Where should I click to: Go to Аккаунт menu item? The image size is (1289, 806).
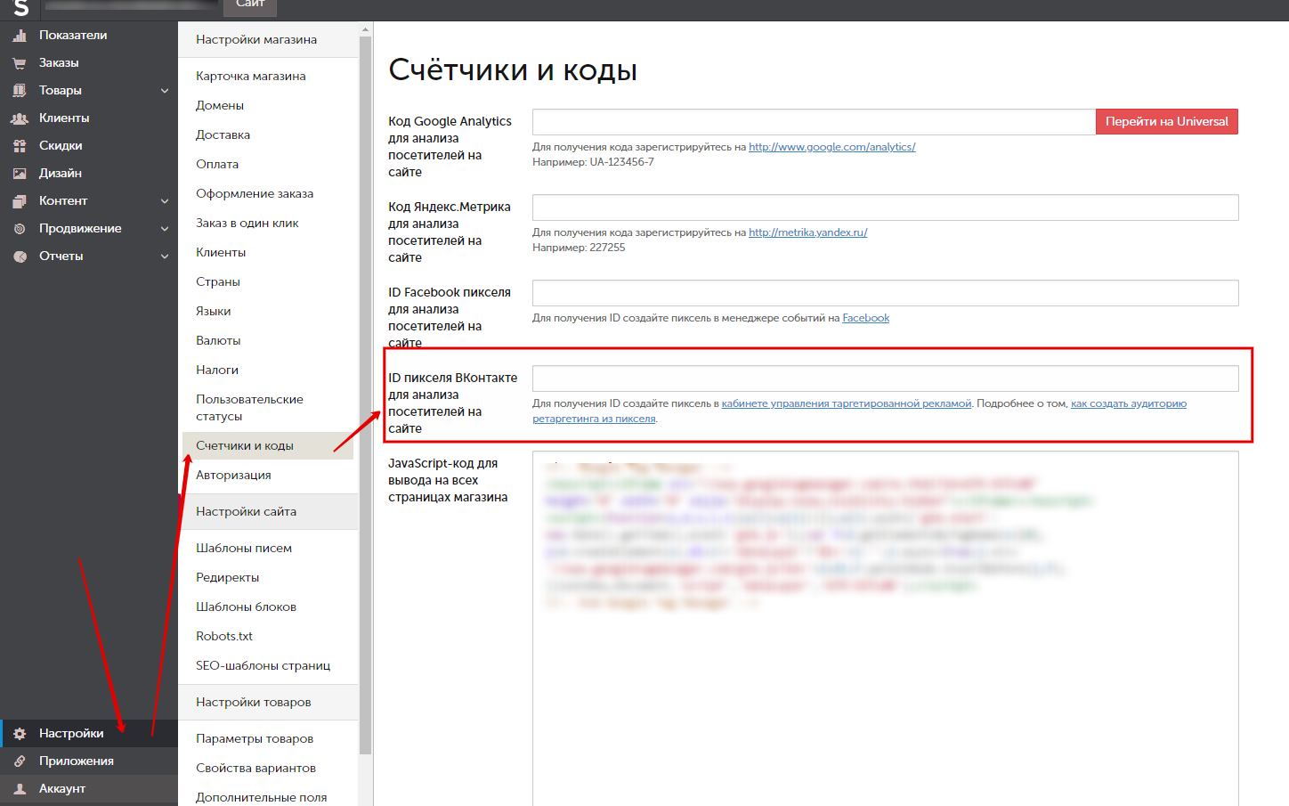[62, 789]
